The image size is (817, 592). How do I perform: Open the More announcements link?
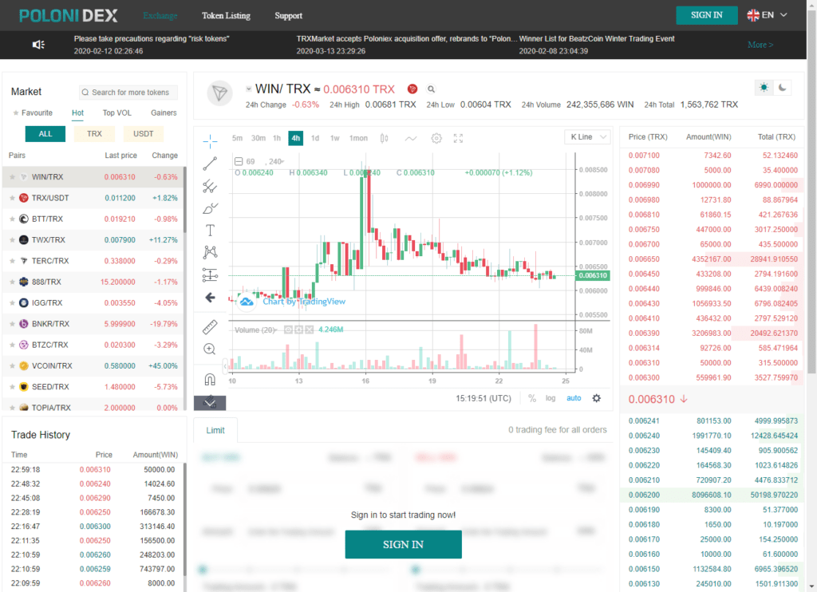(x=760, y=45)
